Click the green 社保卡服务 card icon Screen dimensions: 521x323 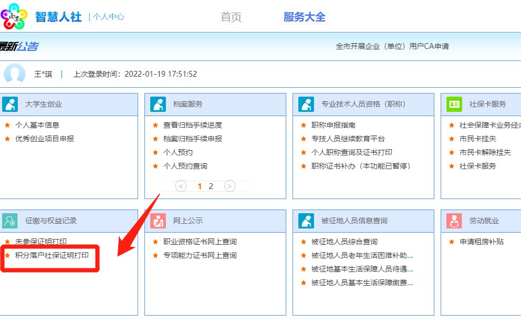point(454,104)
